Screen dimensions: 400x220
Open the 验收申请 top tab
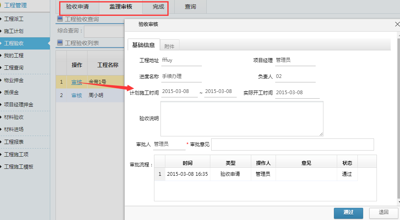pyautogui.click(x=77, y=7)
